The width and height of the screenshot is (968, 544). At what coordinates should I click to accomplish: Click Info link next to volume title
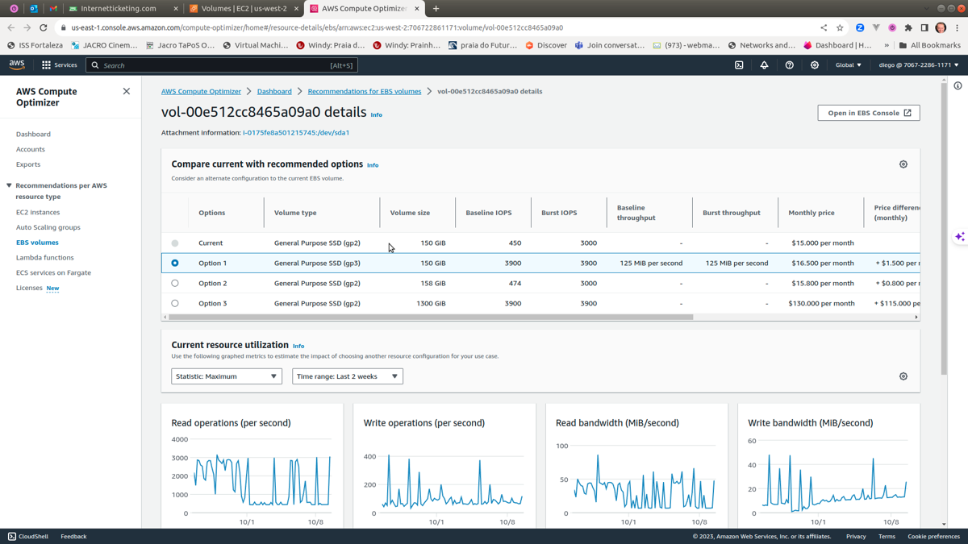(377, 115)
